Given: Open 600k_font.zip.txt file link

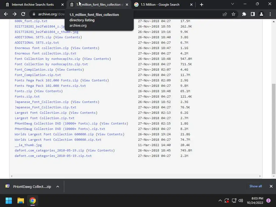Looking at the screenshot, I should (x=31, y=21).
